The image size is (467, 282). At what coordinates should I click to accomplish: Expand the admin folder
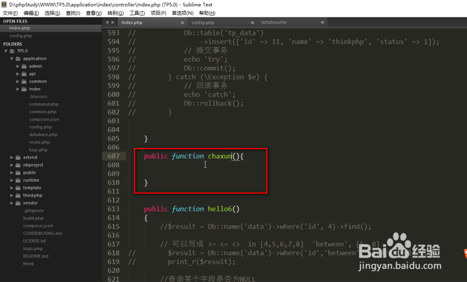[x=18, y=66]
